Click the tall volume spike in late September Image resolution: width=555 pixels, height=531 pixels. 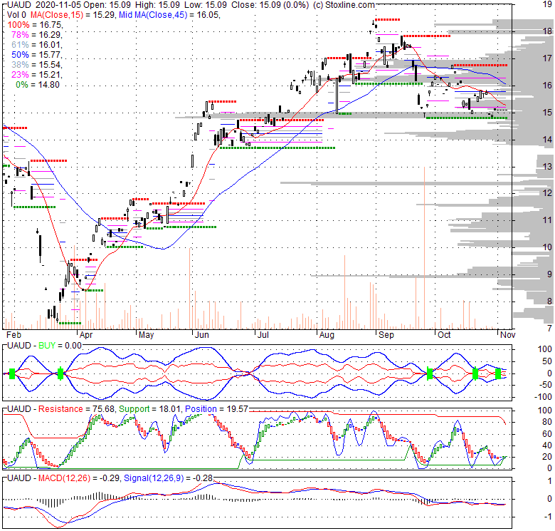click(424, 248)
